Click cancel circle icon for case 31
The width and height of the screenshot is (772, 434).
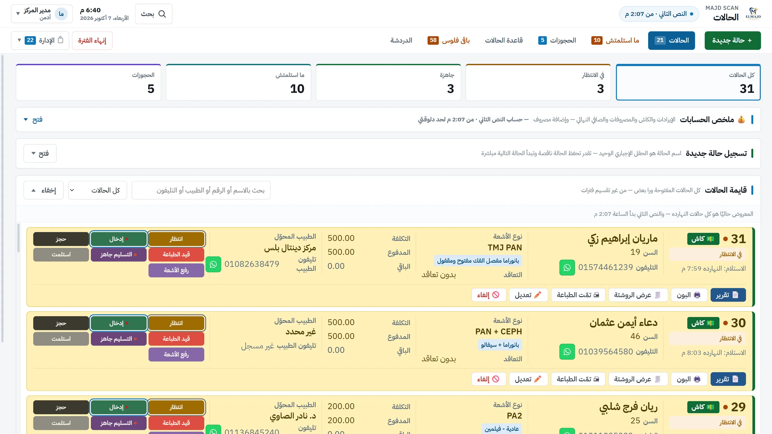[x=496, y=295]
